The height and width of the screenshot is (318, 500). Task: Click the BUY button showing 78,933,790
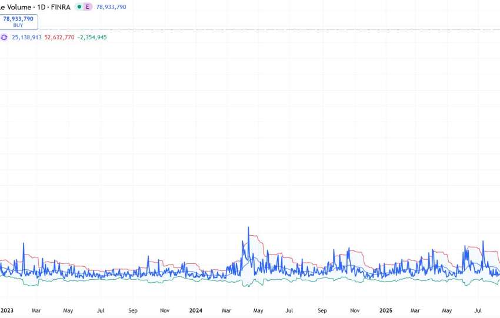(x=19, y=22)
